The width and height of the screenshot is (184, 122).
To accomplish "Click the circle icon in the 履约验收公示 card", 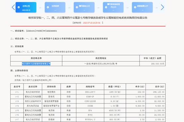I will [x=77, y=7].
